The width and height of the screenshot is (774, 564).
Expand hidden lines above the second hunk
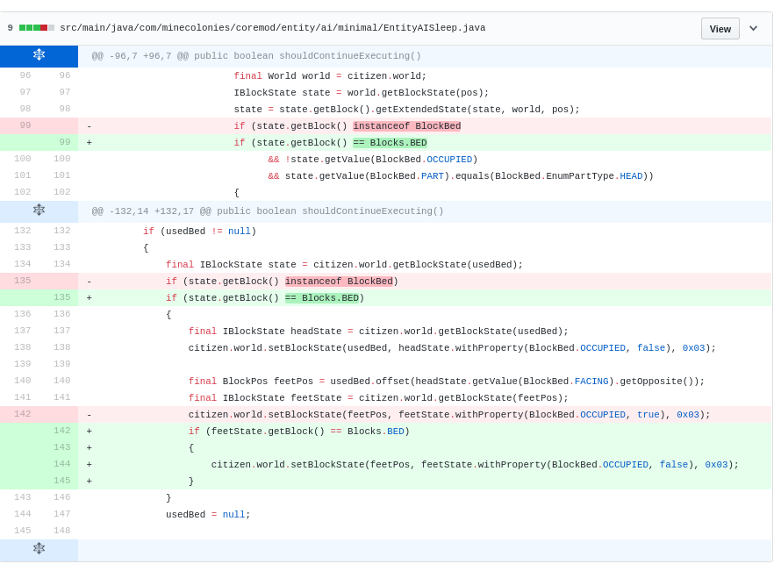tap(39, 211)
